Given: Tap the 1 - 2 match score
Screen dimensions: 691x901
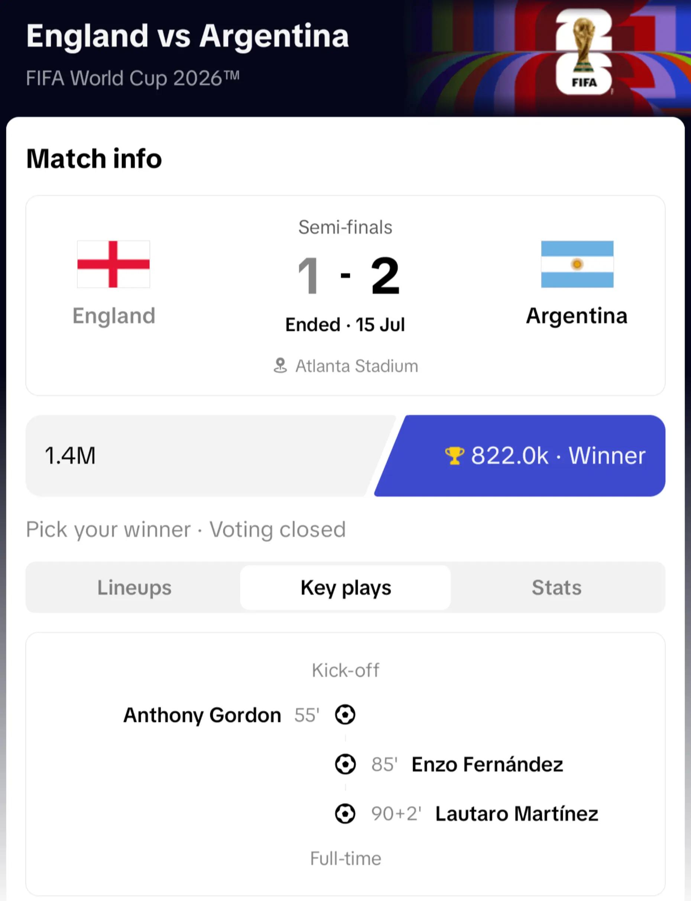Looking at the screenshot, I should 348,275.
